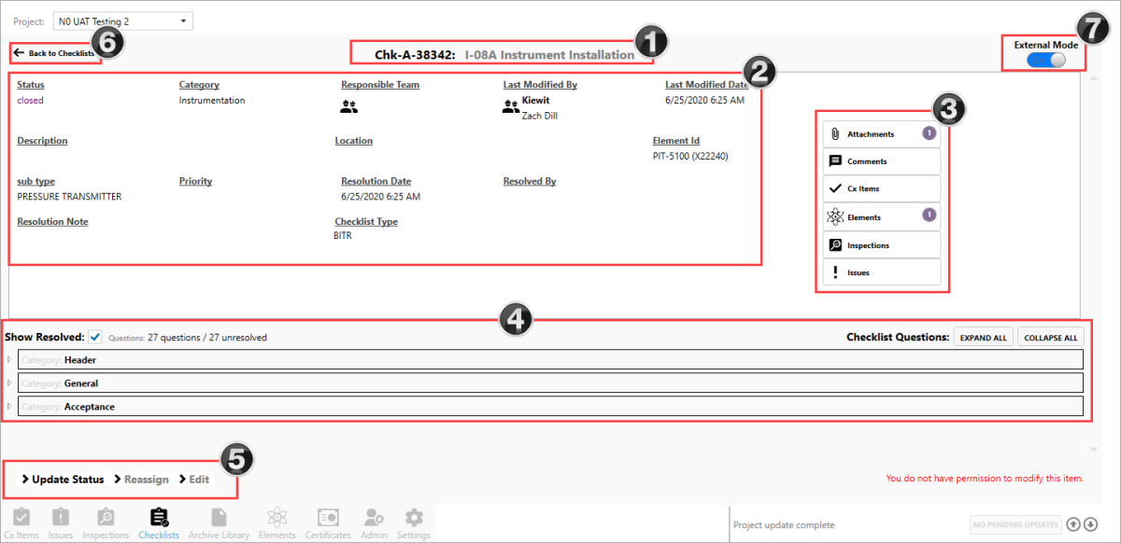This screenshot has height=543, width=1121.
Task: Click the Zach Dill name
Action: pos(539,116)
